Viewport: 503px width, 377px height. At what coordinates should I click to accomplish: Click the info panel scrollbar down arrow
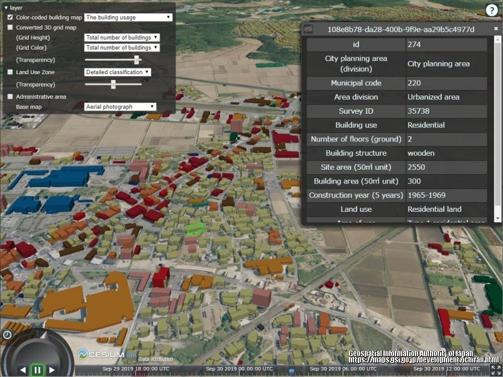(x=497, y=219)
